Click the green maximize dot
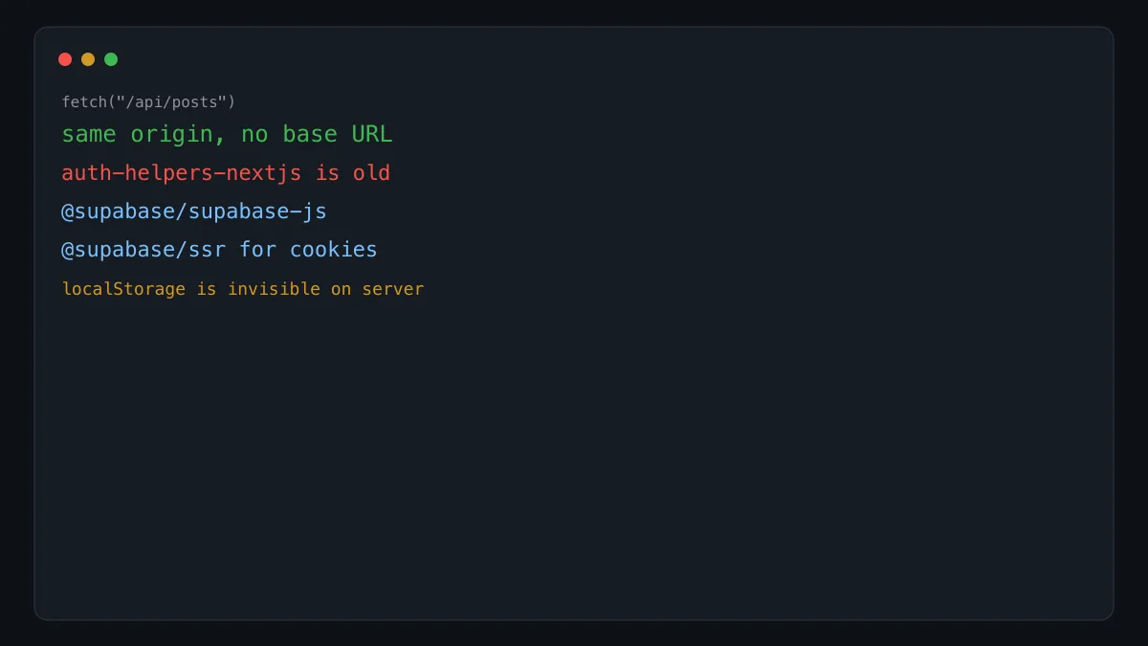The width and height of the screenshot is (1148, 646). coord(111,59)
